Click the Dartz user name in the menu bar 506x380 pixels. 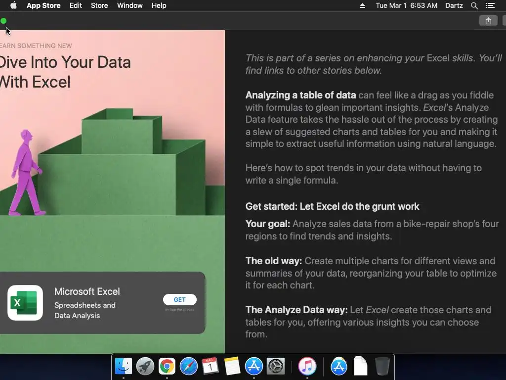point(454,5)
